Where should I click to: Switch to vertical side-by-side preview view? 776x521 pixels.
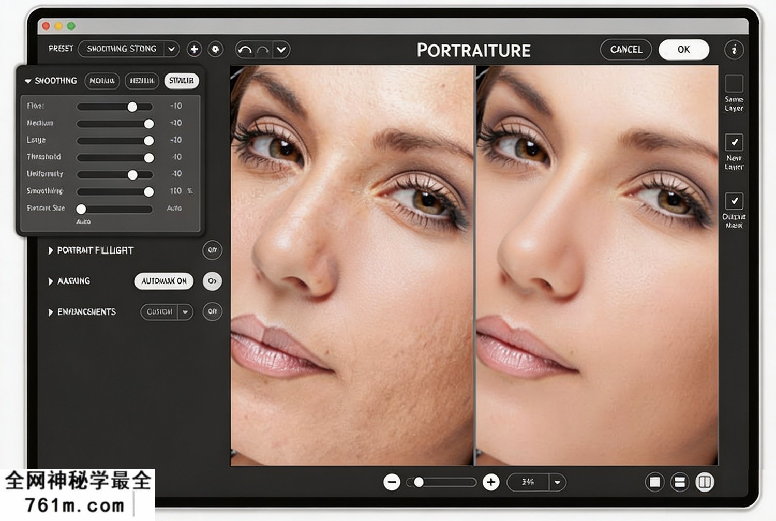(704, 482)
